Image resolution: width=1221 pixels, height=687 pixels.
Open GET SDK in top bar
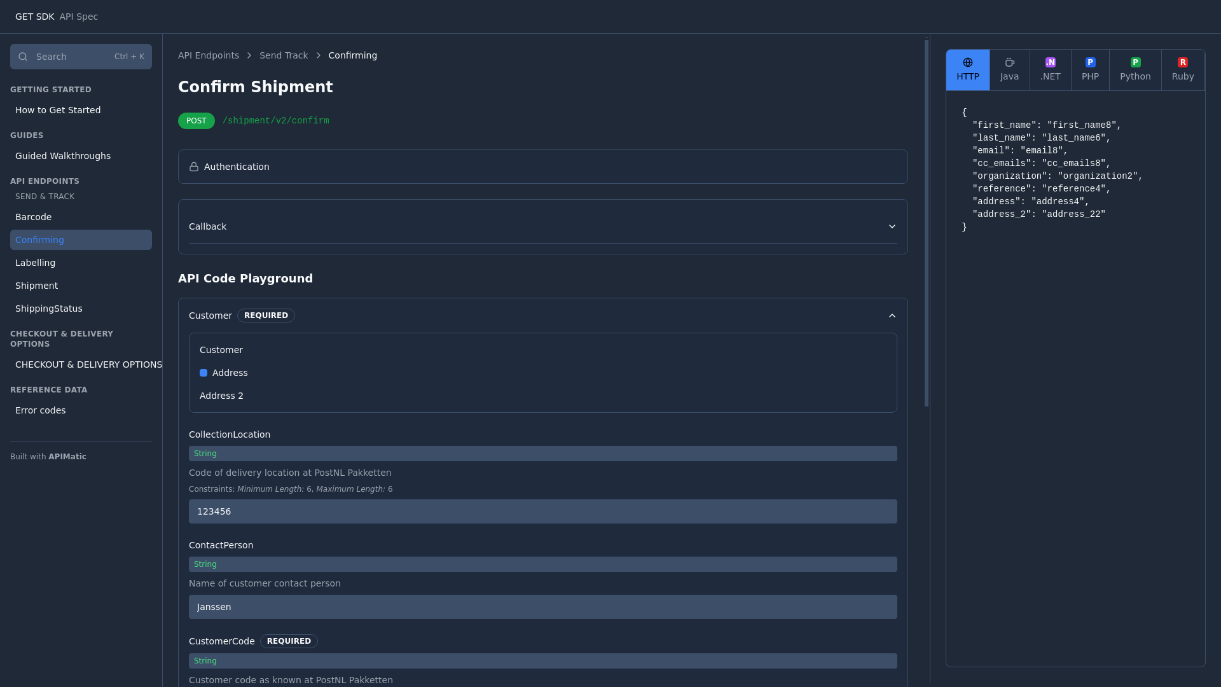coord(35,17)
